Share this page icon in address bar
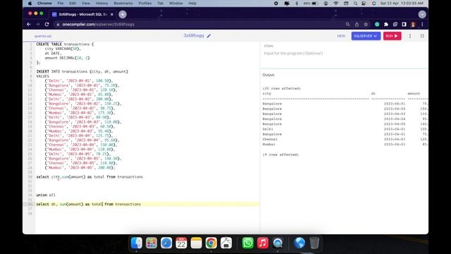The height and width of the screenshot is (254, 451). [357, 25]
